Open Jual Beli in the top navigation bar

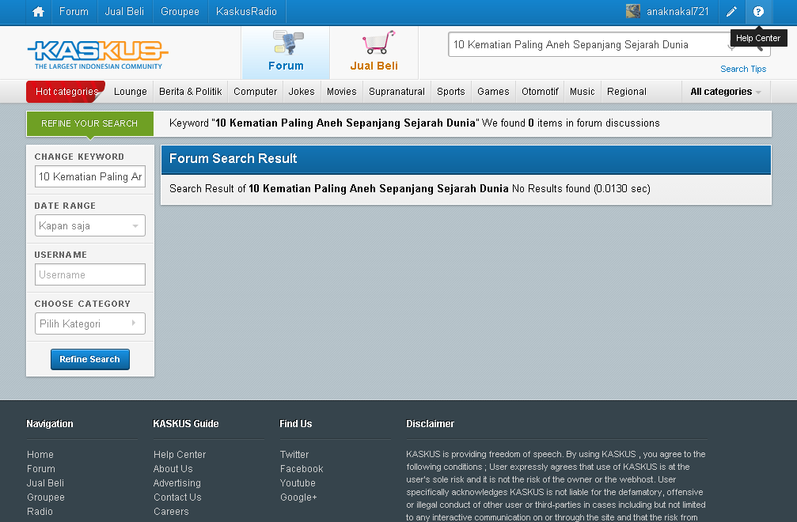pyautogui.click(x=124, y=11)
